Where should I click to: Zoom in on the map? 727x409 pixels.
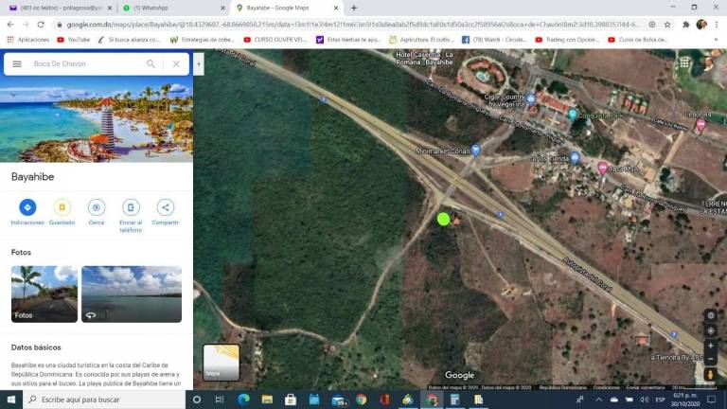click(x=711, y=346)
